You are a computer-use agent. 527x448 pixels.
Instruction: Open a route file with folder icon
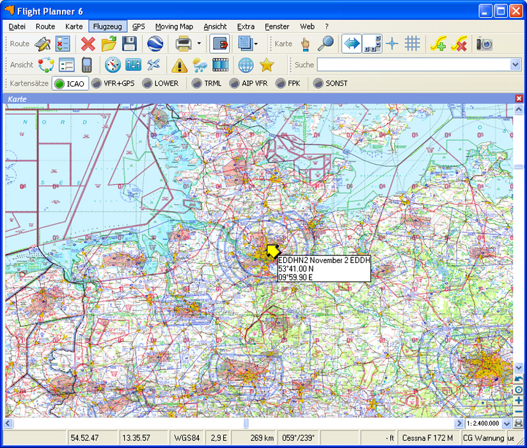[x=109, y=44]
